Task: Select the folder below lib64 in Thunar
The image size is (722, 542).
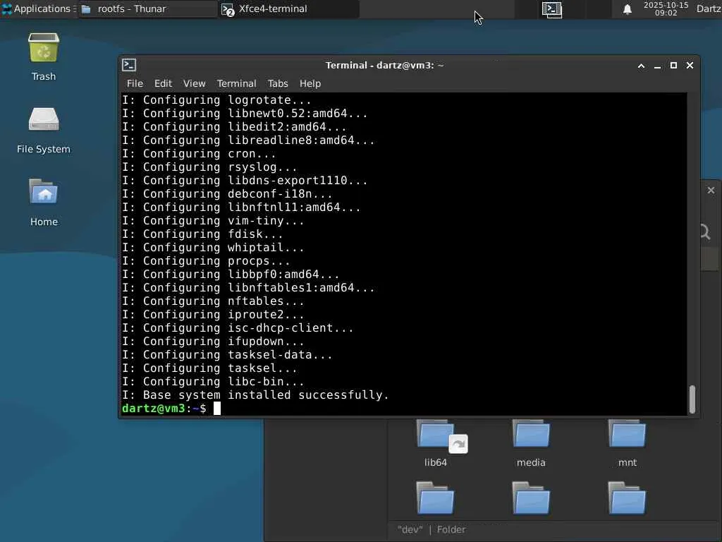Action: pyautogui.click(x=436, y=498)
